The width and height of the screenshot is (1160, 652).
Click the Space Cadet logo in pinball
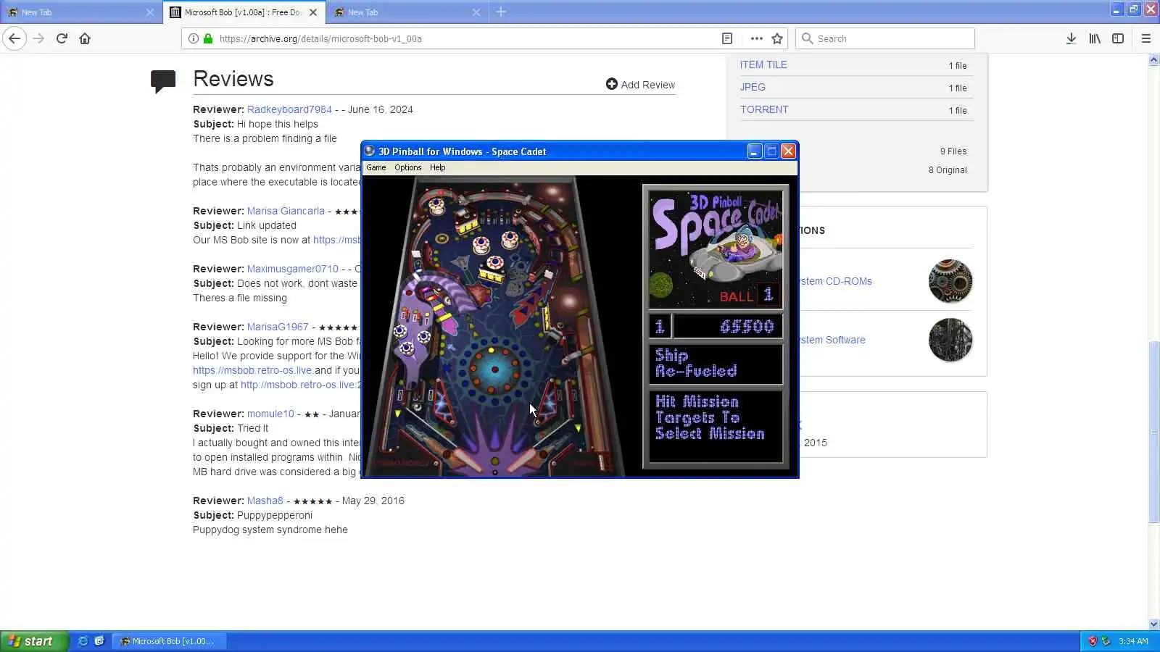click(716, 248)
